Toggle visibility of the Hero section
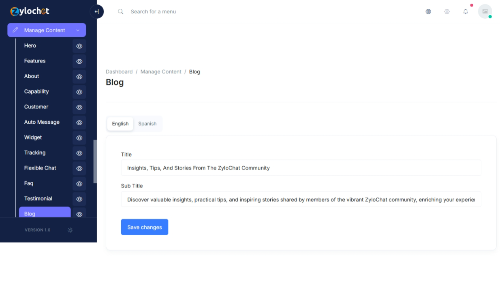Image resolution: width=500 pixels, height=290 pixels. 79,46
